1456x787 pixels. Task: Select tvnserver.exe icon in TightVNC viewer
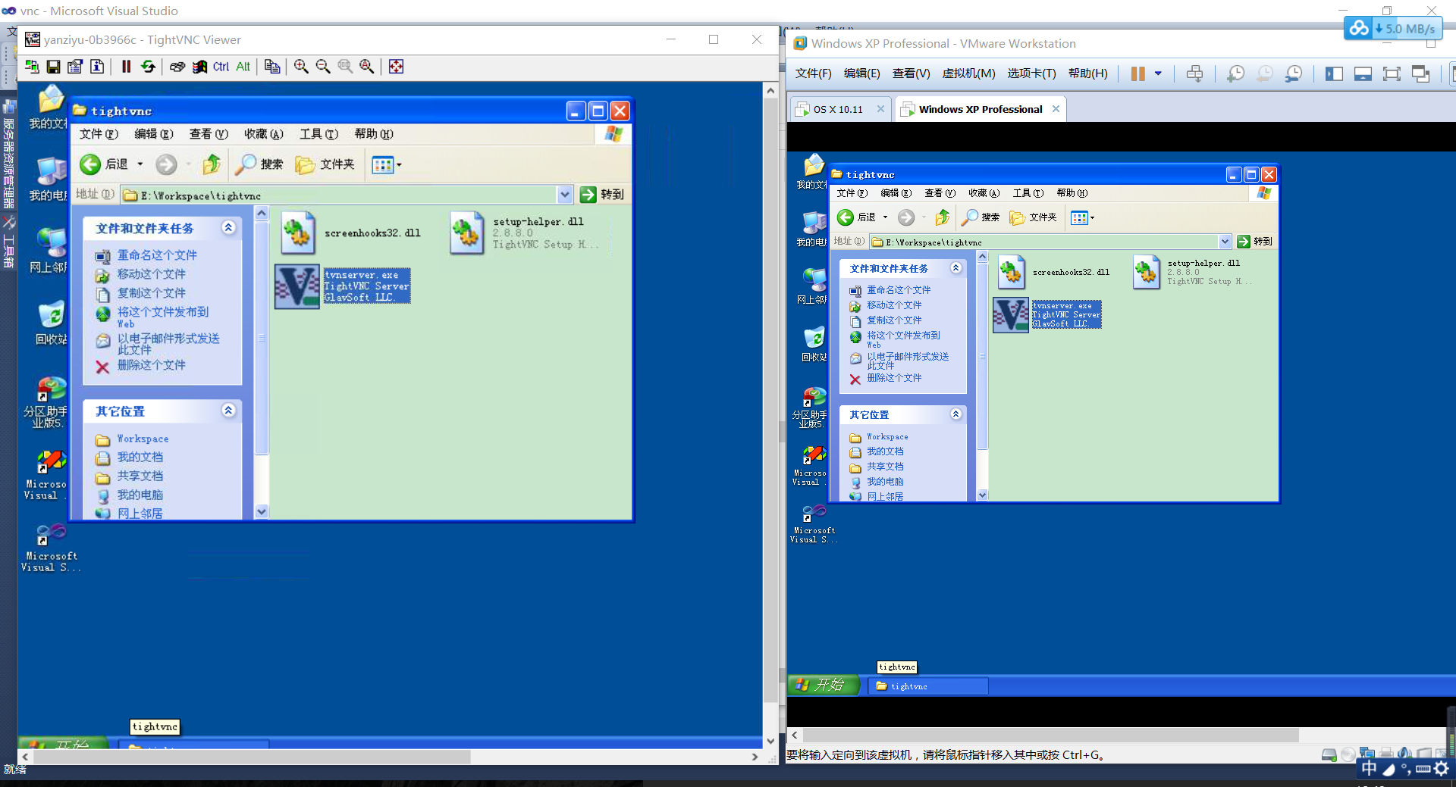297,286
